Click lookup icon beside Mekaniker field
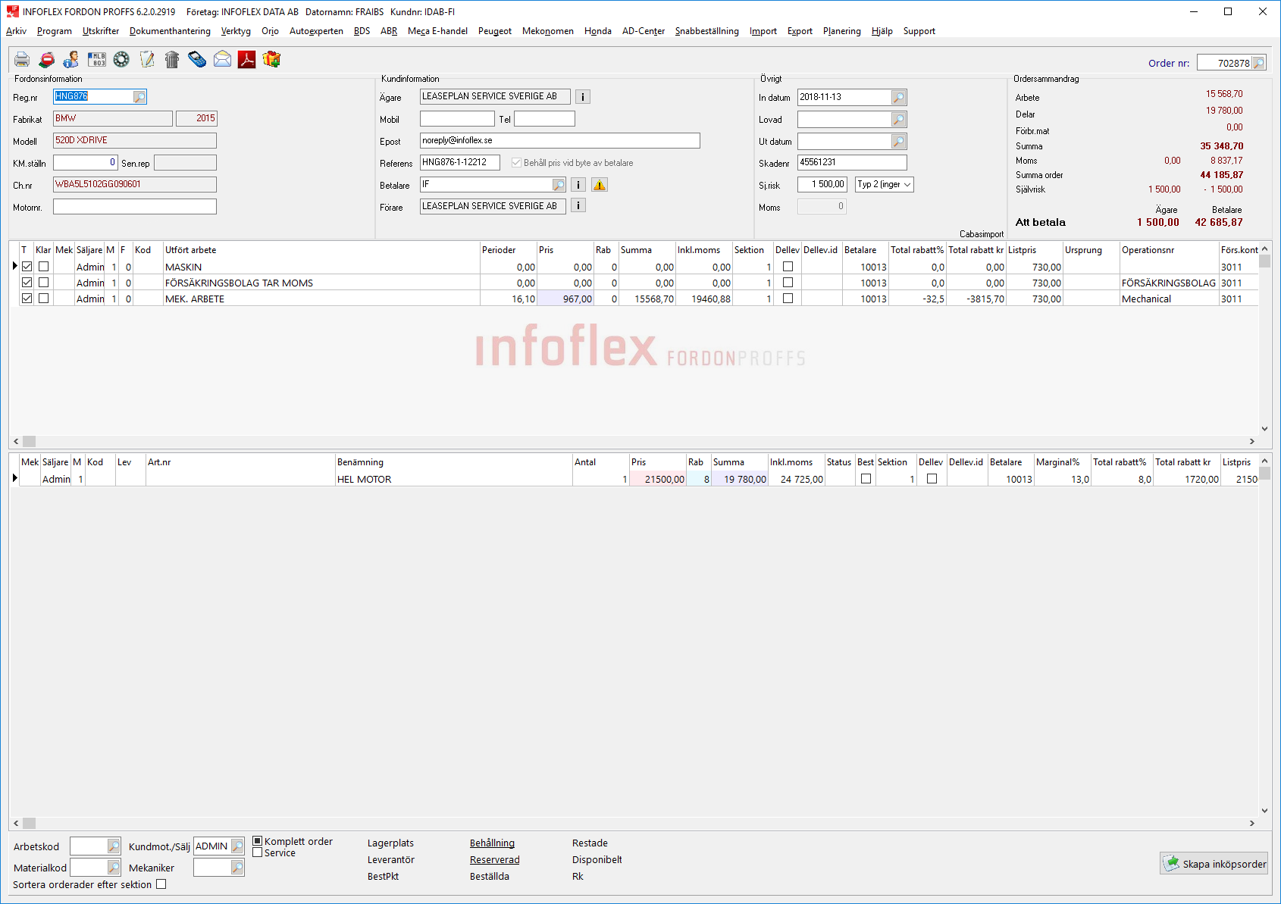Screen dimensions: 1281x904 (237, 867)
